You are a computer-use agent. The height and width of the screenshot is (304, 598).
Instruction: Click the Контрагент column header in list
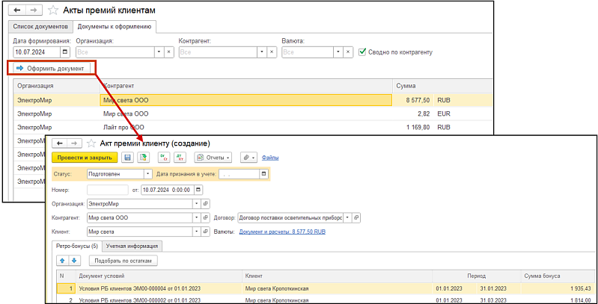click(246, 86)
